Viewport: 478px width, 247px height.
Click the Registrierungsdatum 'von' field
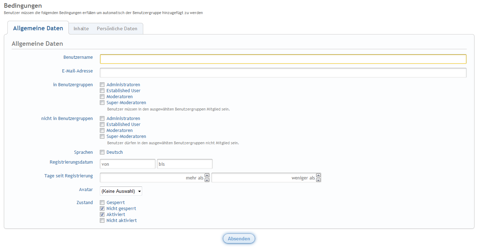point(128,164)
